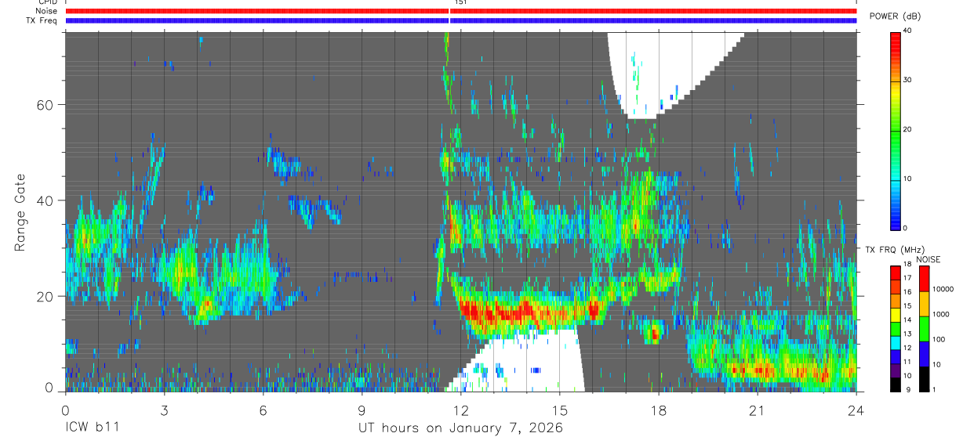963x444 pixels.
Task: Pick the green 100-1000 swatch in NOISE legend
Action: 923,327
